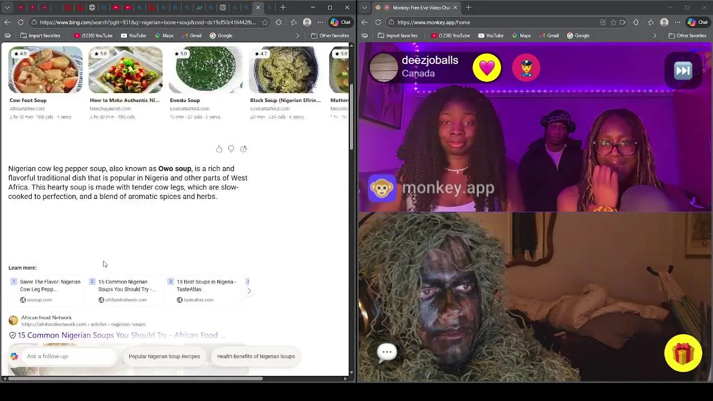Click the monkey.app address bar URL

point(433,22)
